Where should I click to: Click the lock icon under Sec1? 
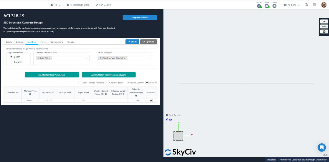click(x=167, y=119)
